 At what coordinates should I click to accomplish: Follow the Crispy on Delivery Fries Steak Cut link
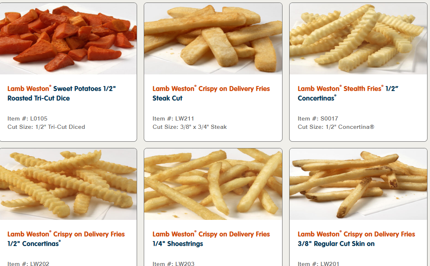point(211,93)
